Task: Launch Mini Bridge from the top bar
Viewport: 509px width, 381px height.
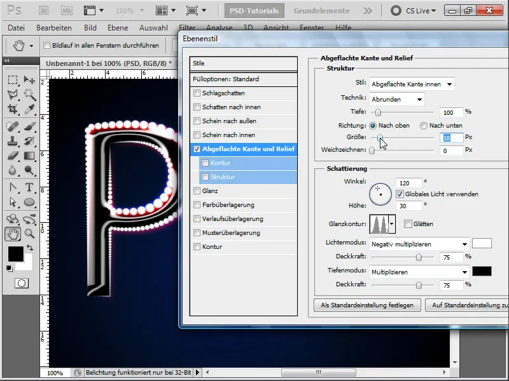Action: click(67, 11)
